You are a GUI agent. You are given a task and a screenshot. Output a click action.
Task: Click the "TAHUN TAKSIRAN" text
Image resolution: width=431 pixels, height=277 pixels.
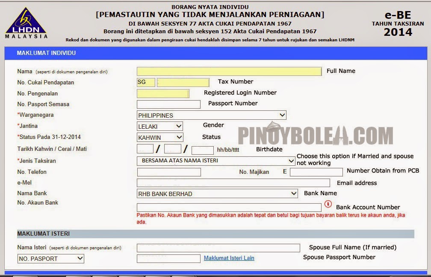pos(398,24)
